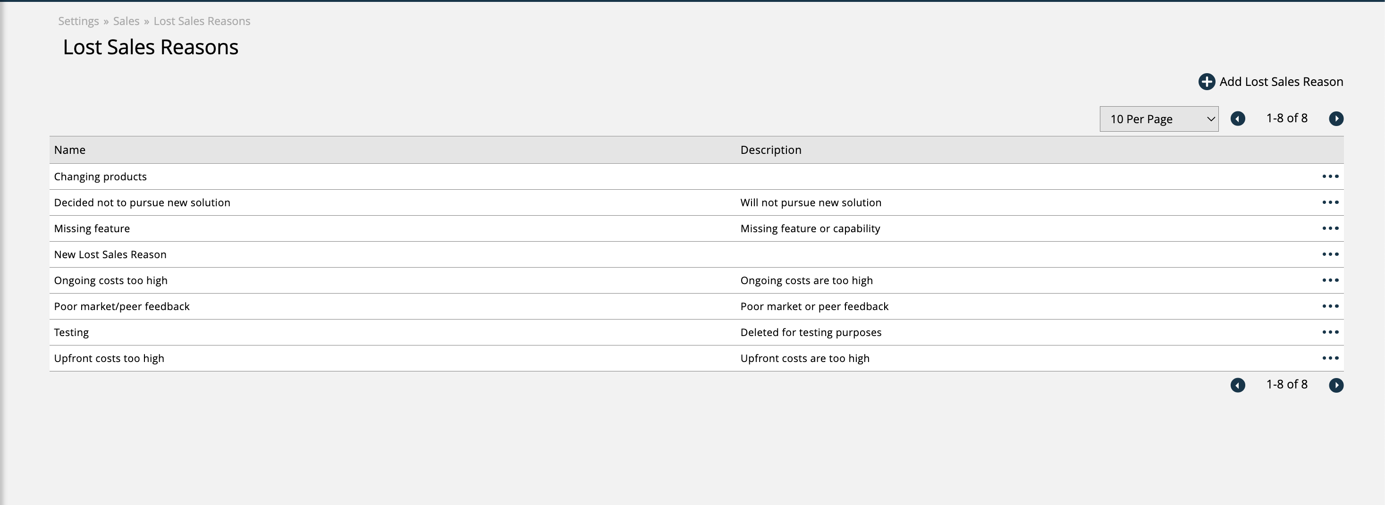Viewport: 1385px width, 505px height.
Task: Go to next page using top arrow
Action: click(x=1335, y=118)
